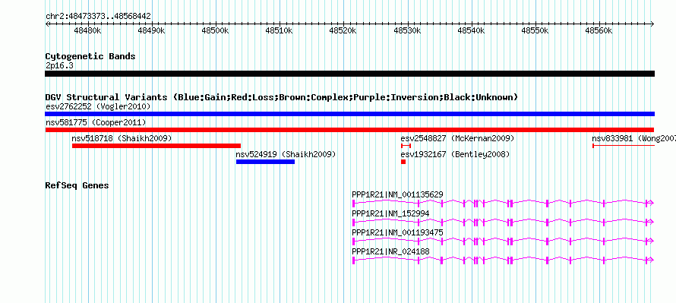This screenshot has height=303, width=676.
Task: Click the 48480k ruler tick label
Action: [88, 30]
